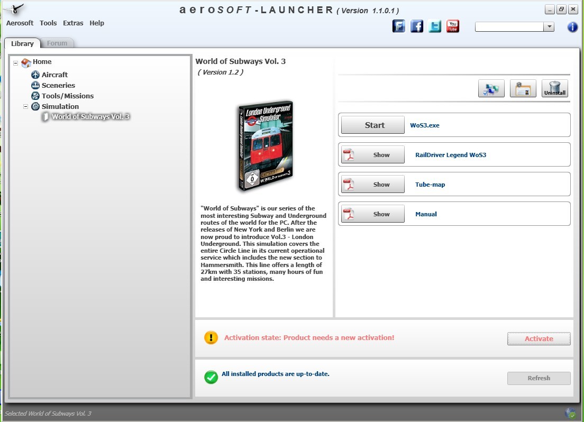Open the YouTube icon link
The image size is (584, 422).
click(453, 26)
